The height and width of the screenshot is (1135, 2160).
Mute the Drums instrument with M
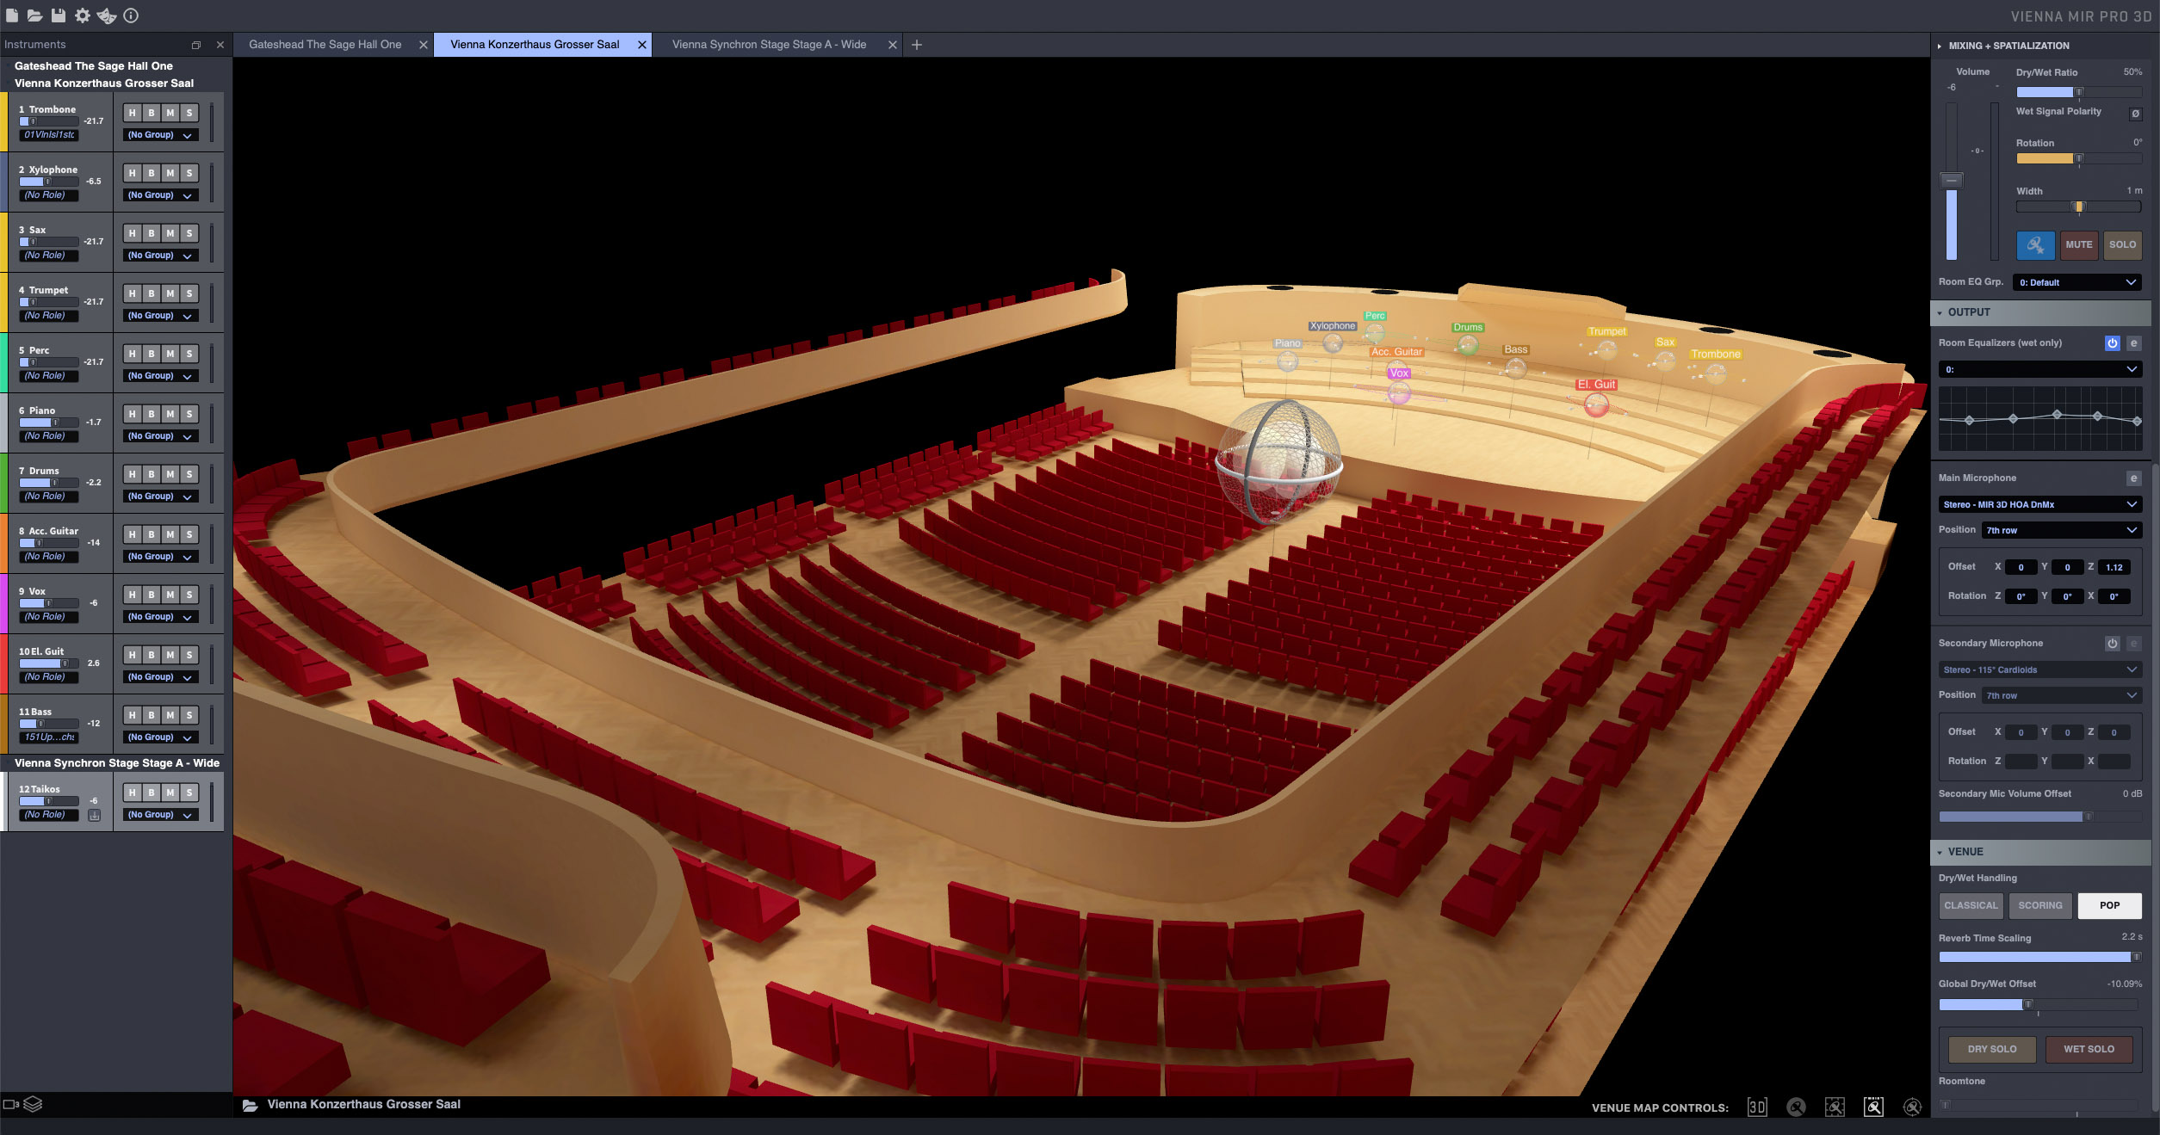tap(170, 474)
